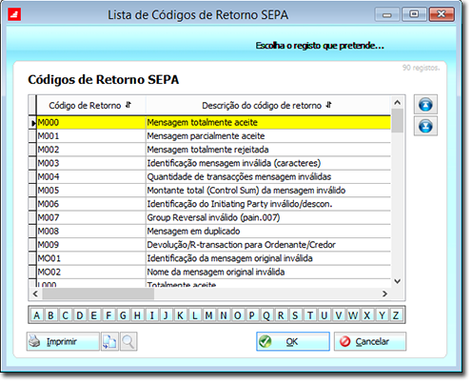Click row selector beside M007
This screenshot has width=472, height=385.
pyautogui.click(x=32, y=217)
